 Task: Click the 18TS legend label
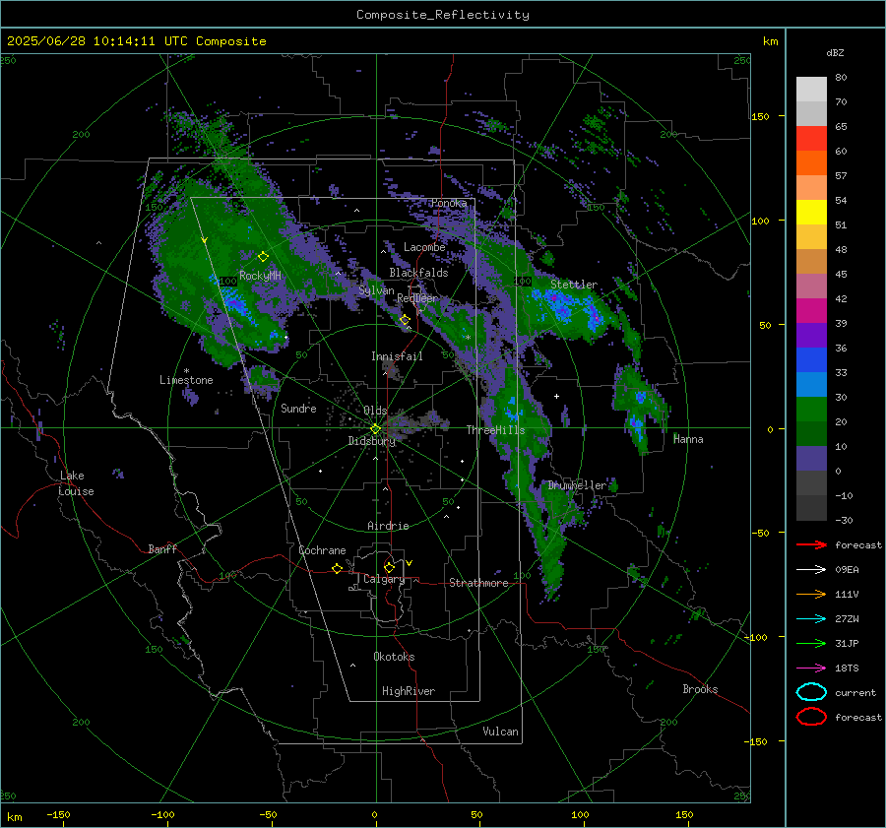point(847,669)
